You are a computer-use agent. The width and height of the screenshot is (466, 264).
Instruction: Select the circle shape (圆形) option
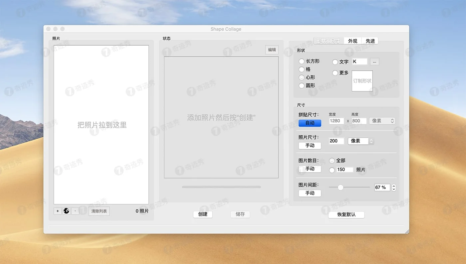[x=301, y=85]
